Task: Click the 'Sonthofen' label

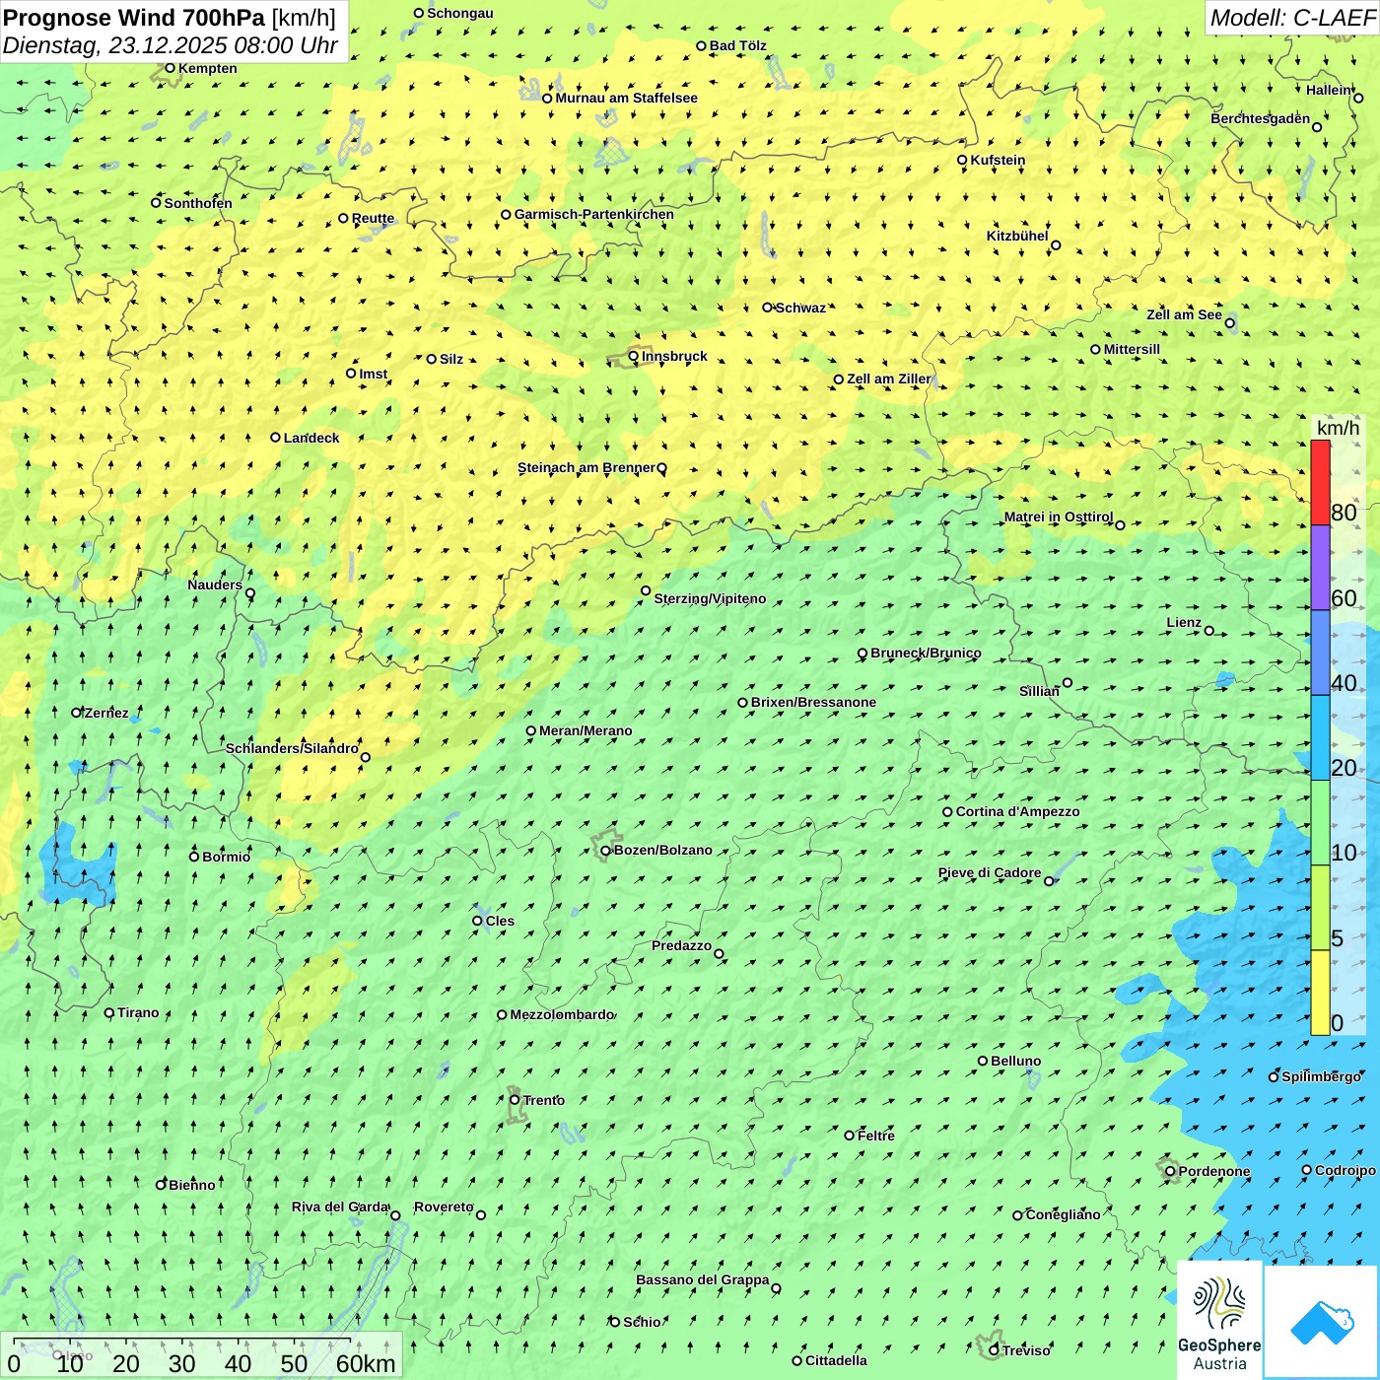Action: click(x=198, y=203)
